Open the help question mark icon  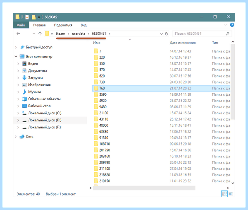coord(232,25)
